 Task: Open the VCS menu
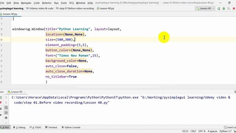point(71,3)
